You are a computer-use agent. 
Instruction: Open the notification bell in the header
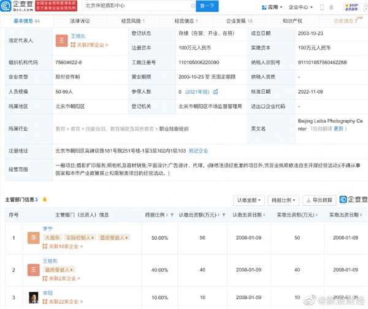click(x=331, y=7)
